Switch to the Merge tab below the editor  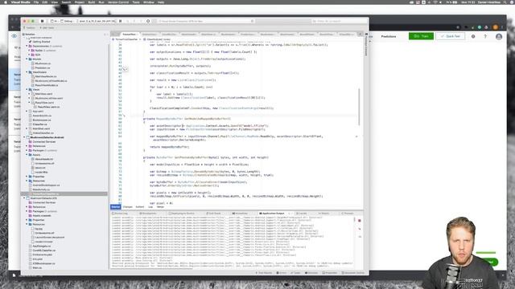160,207
